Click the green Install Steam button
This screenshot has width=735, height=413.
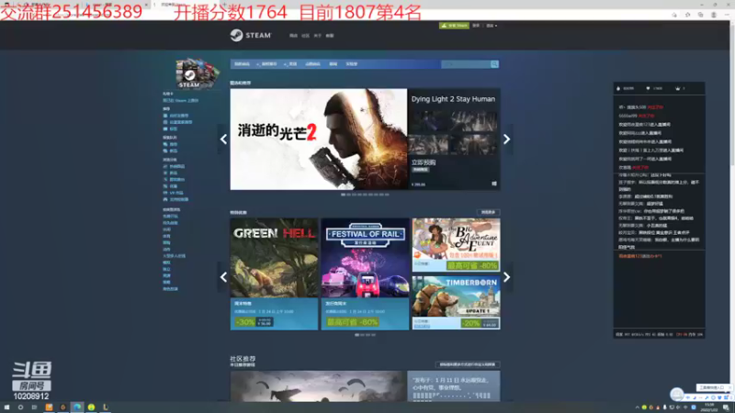coord(454,26)
